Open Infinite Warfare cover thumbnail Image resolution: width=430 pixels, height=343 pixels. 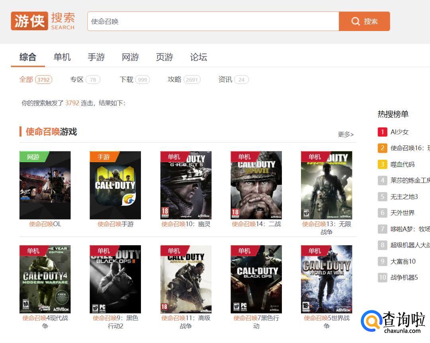(x=326, y=185)
